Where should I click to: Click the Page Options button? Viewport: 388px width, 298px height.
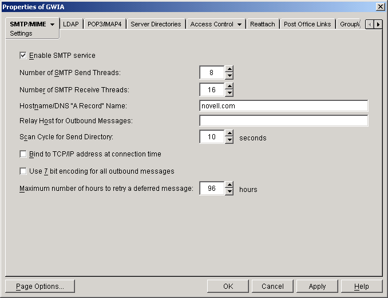pyautogui.click(x=40, y=287)
